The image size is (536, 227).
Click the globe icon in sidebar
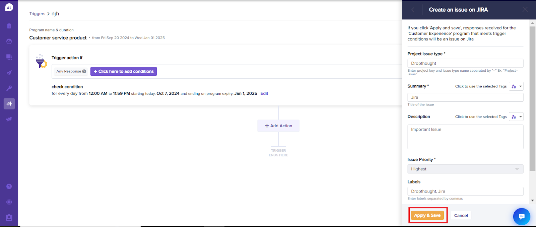coord(9,202)
